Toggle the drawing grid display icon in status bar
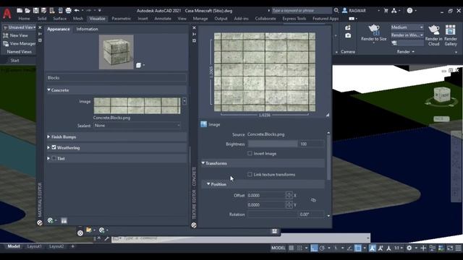The height and width of the screenshot is (260, 463). 291,248
